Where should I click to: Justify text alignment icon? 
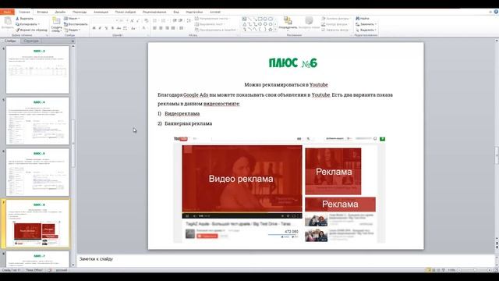coord(173,28)
